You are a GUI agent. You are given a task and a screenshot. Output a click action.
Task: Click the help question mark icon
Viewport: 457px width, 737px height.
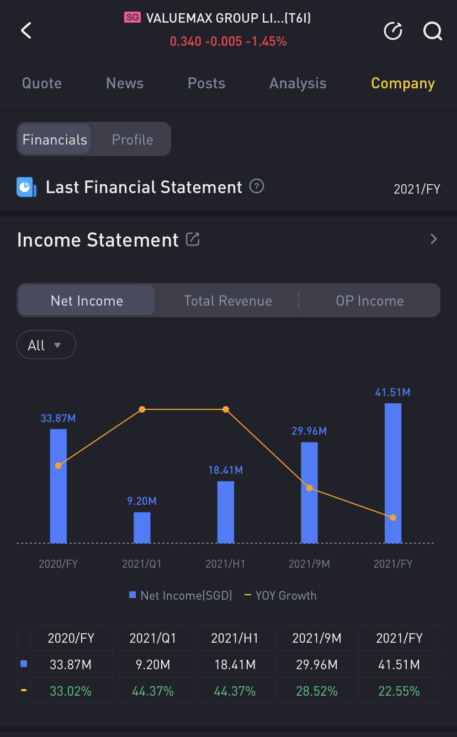click(257, 186)
